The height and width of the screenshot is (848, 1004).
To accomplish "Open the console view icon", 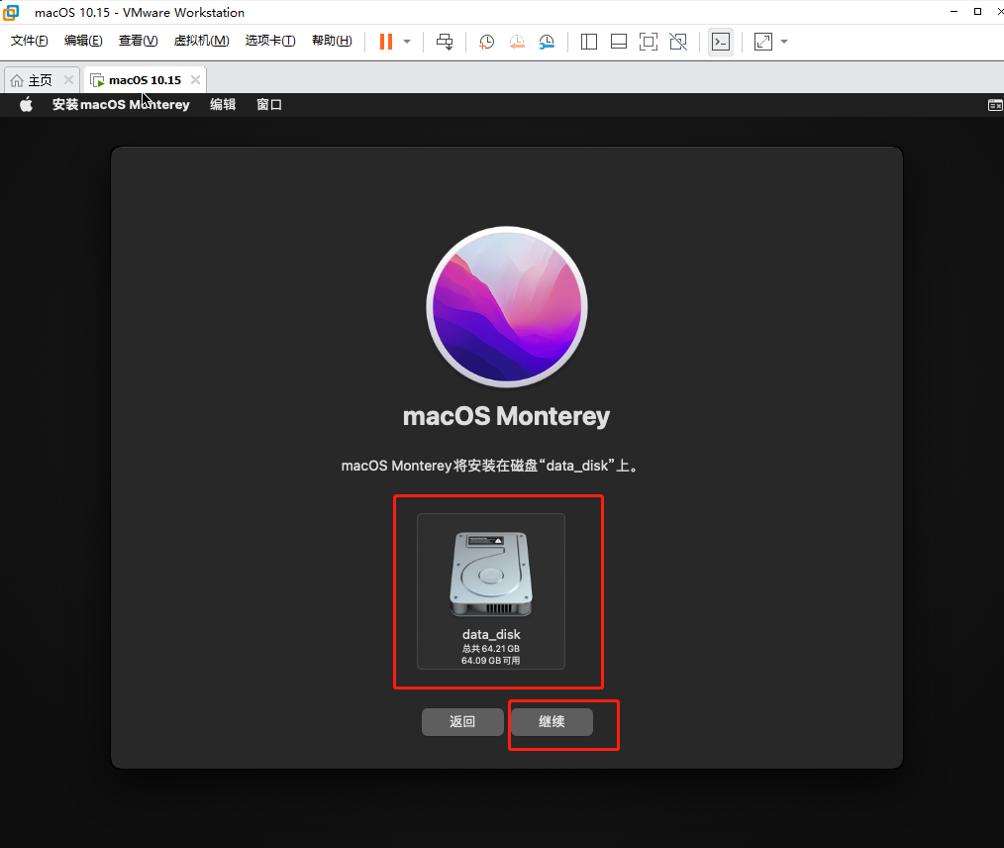I will pyautogui.click(x=721, y=42).
